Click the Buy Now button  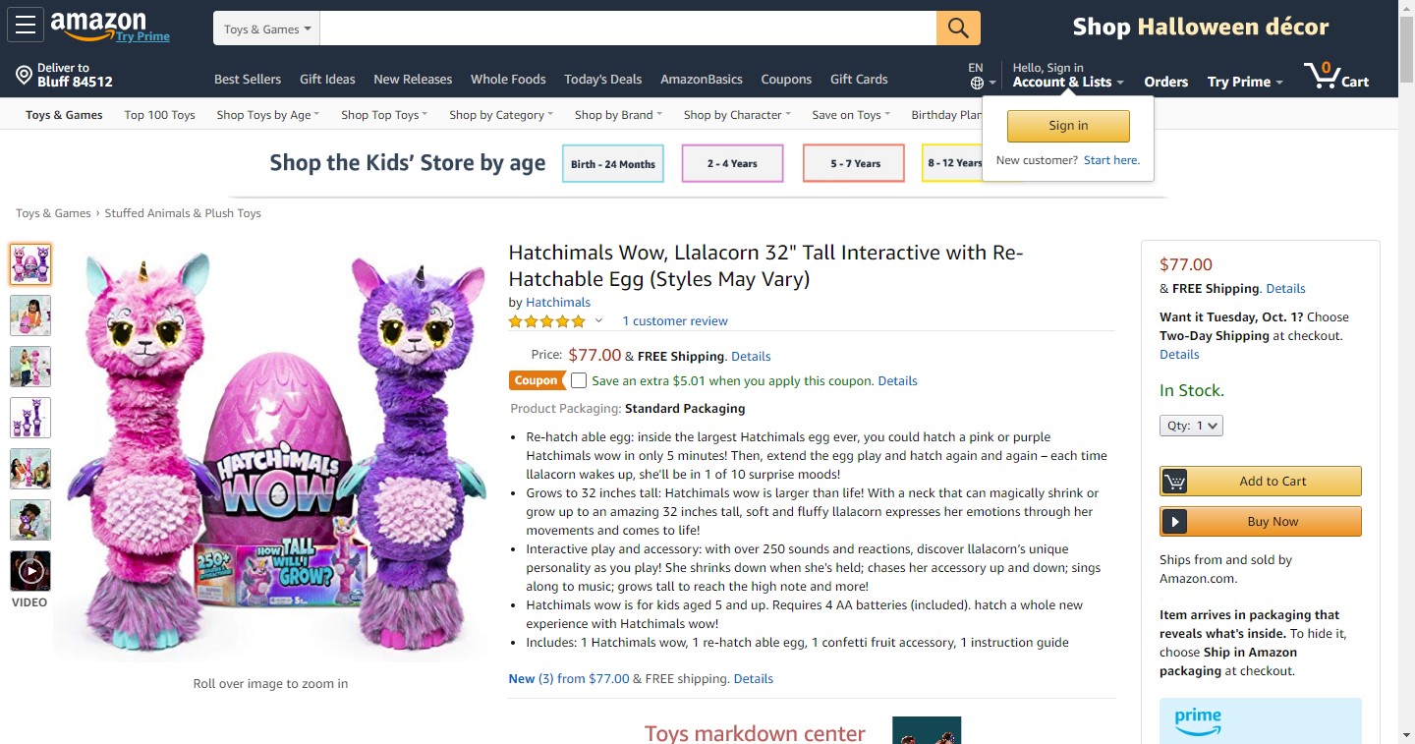pyautogui.click(x=1261, y=522)
